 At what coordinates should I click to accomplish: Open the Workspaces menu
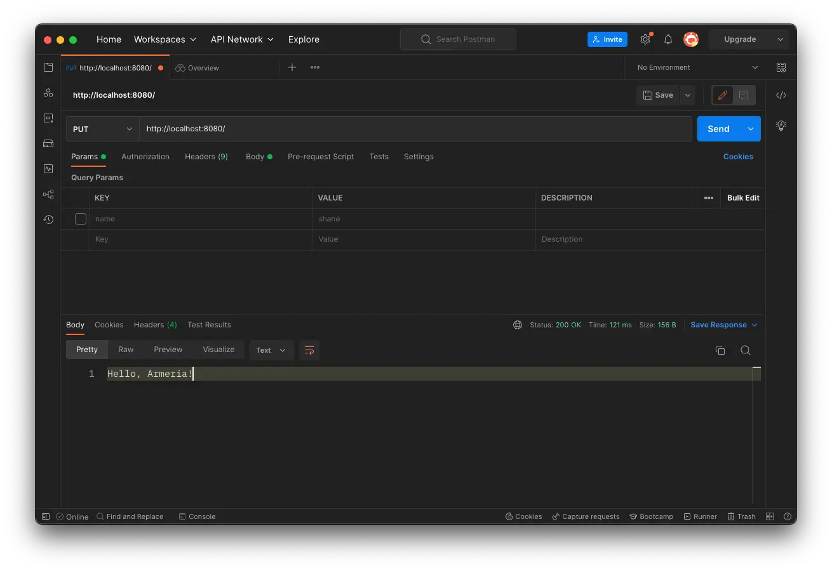pyautogui.click(x=165, y=39)
